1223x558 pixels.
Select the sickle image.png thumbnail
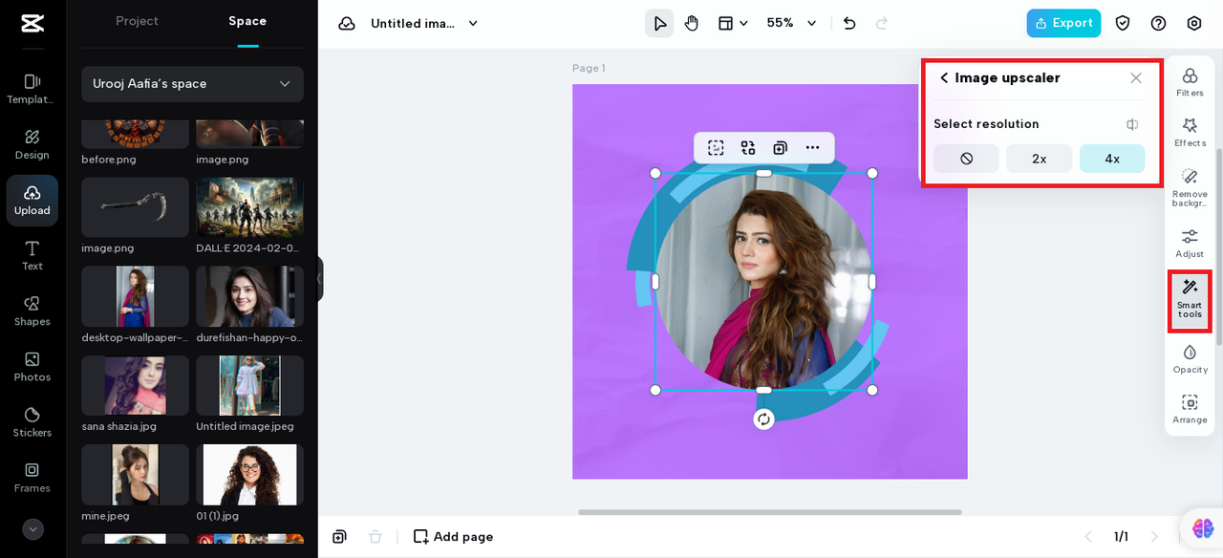click(135, 207)
